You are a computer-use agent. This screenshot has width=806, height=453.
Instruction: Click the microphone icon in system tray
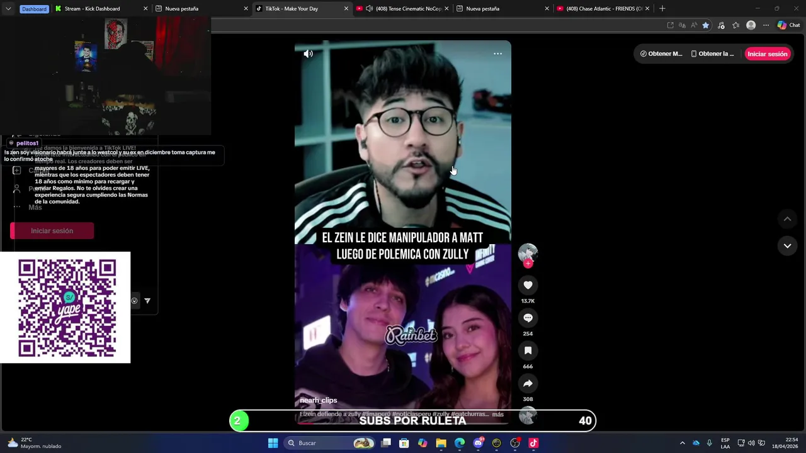coord(709,443)
